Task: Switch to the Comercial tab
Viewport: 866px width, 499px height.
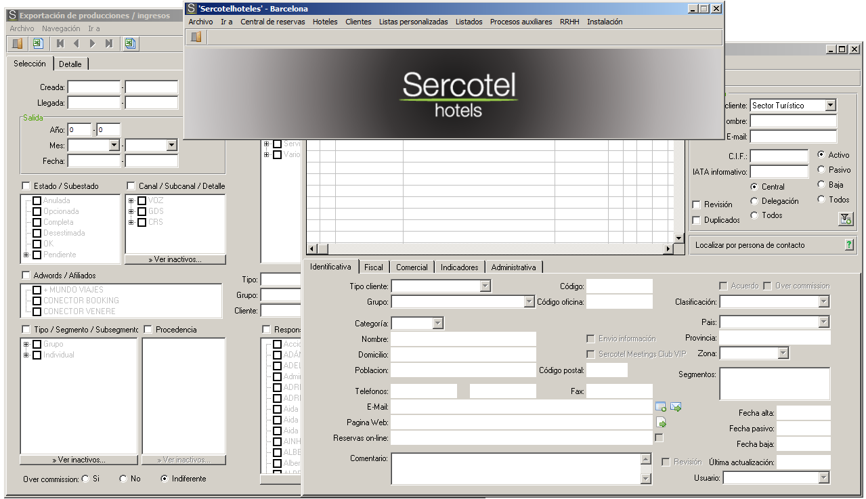Action: [412, 267]
